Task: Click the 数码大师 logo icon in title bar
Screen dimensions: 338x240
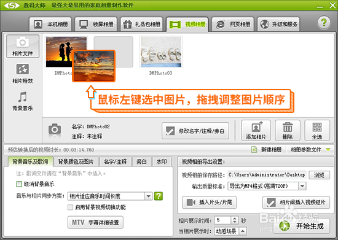Action: (x=12, y=5)
